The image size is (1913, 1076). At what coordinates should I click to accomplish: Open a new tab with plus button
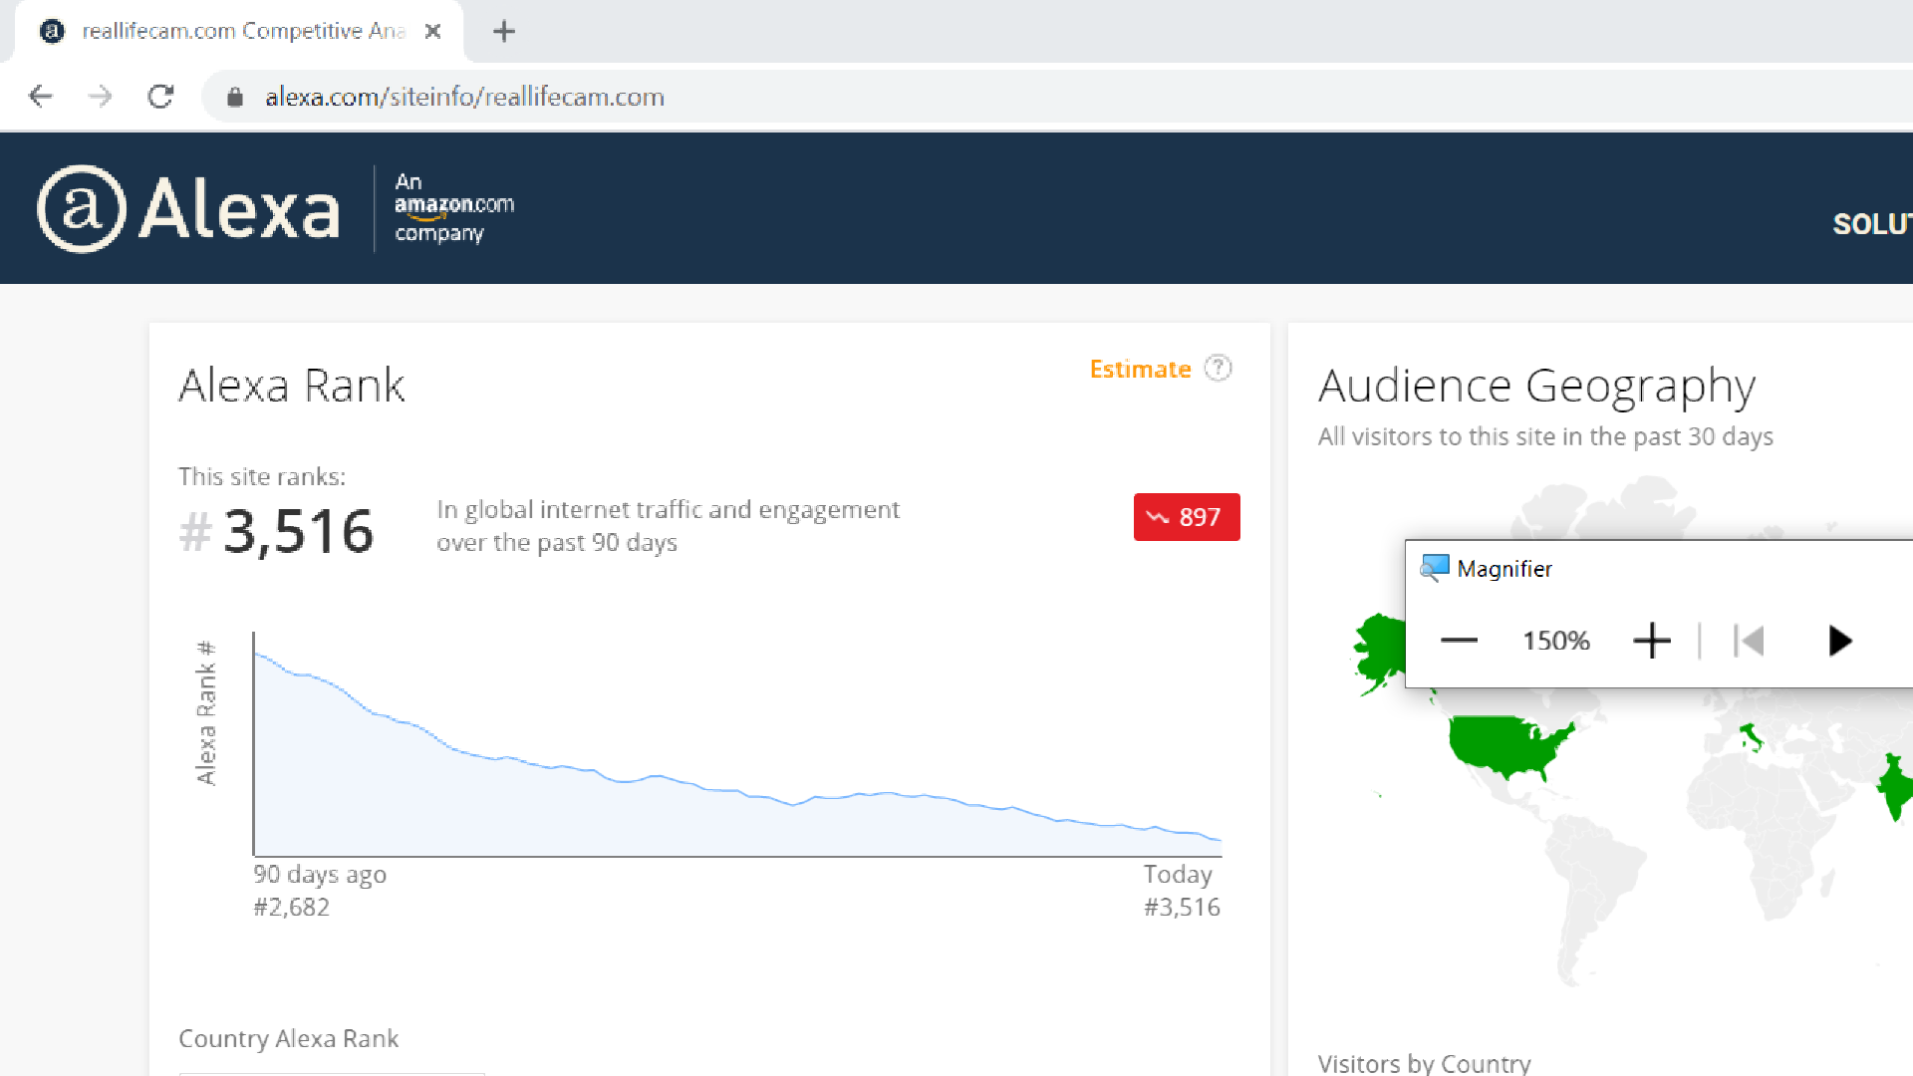(504, 32)
